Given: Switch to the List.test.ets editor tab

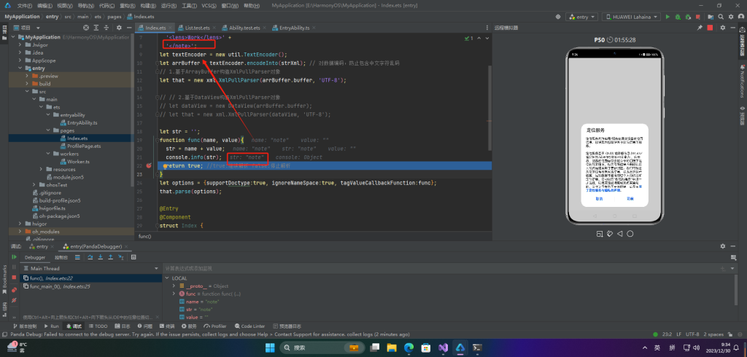Looking at the screenshot, I should click(x=197, y=28).
